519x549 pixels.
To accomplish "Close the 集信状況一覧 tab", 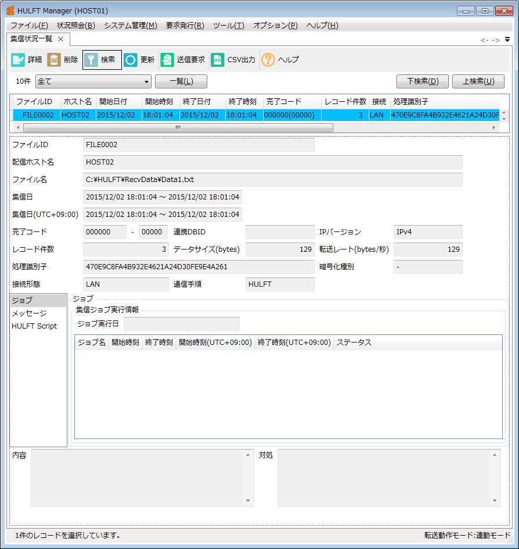I will (60, 39).
